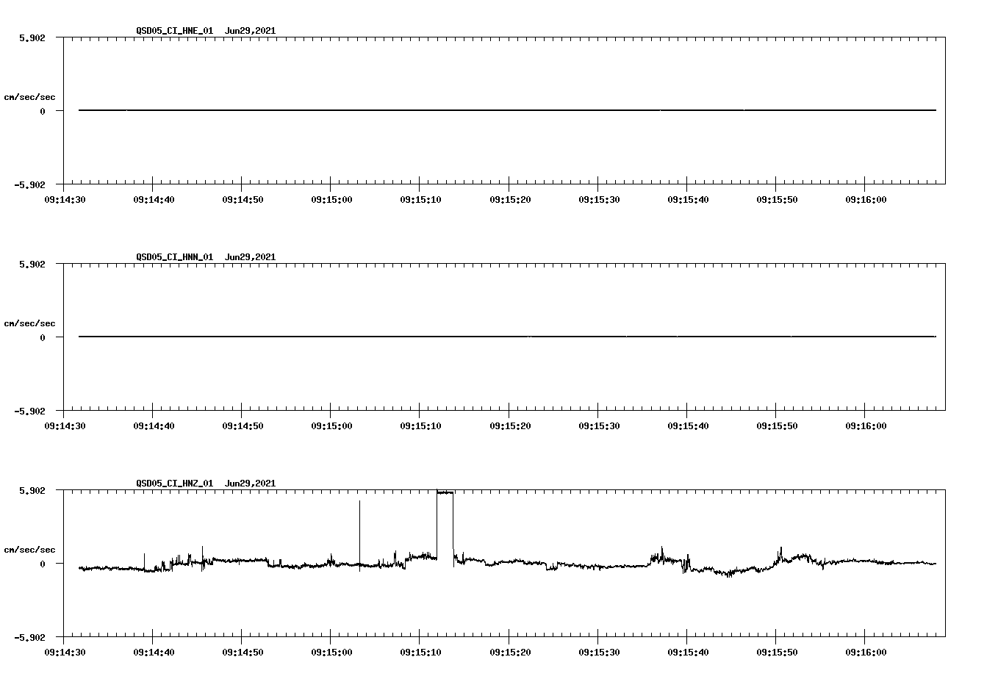The height and width of the screenshot is (679, 998).
Task: Select the 09:15:30 time label under HNN plot
Action: tap(598, 426)
